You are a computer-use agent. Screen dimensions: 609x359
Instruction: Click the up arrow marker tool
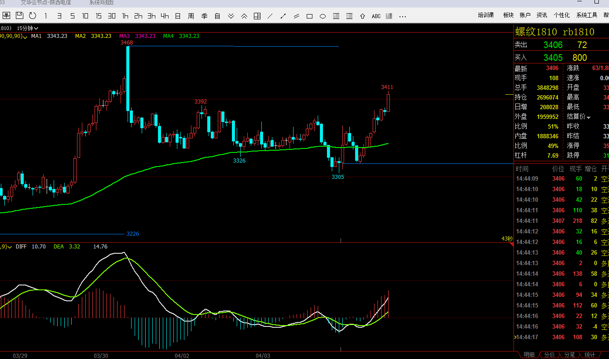(x=363, y=16)
